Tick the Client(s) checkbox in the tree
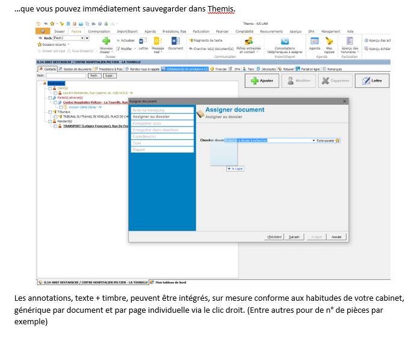Screen dimensions: 420x355 point(50,88)
